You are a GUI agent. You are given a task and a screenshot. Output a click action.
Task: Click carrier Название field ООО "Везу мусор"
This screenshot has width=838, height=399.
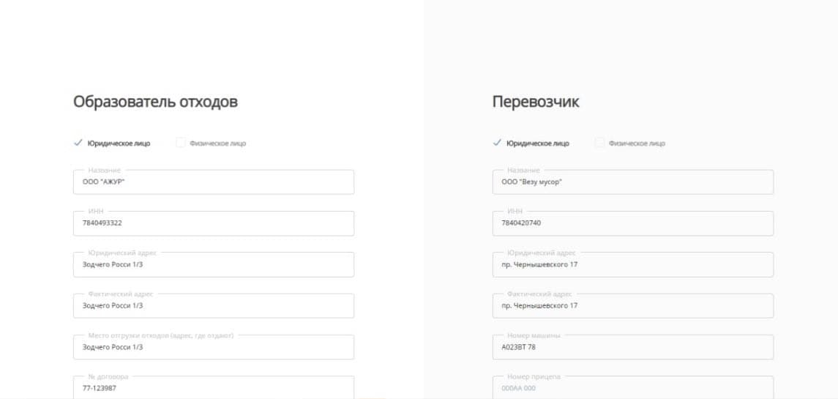coord(633,182)
